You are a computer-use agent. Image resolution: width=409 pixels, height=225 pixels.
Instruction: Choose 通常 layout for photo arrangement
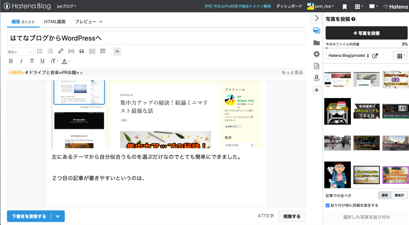[384, 195]
